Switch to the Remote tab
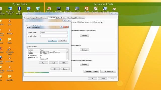Screen dimensions: 161x90 [82, 18]
